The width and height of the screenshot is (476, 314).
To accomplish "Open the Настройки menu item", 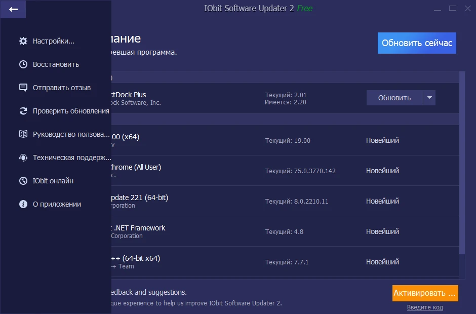I will (54, 41).
